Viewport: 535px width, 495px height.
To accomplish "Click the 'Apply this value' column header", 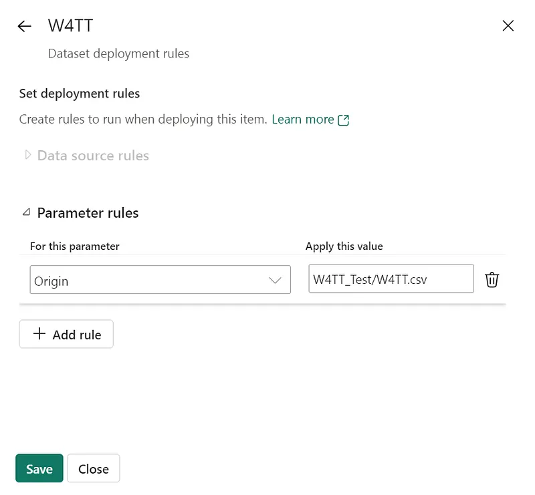I will click(344, 246).
